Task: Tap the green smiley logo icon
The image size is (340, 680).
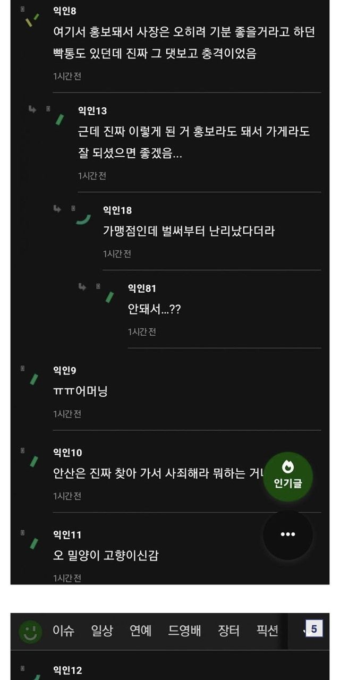Action: pyautogui.click(x=30, y=631)
